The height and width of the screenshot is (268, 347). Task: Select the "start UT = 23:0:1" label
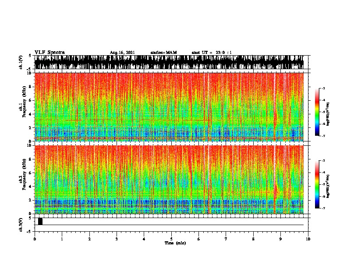pyautogui.click(x=212, y=53)
